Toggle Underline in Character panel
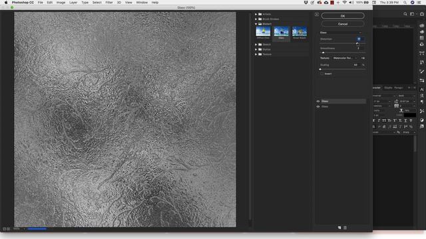426x239 pixels. pos(405,121)
